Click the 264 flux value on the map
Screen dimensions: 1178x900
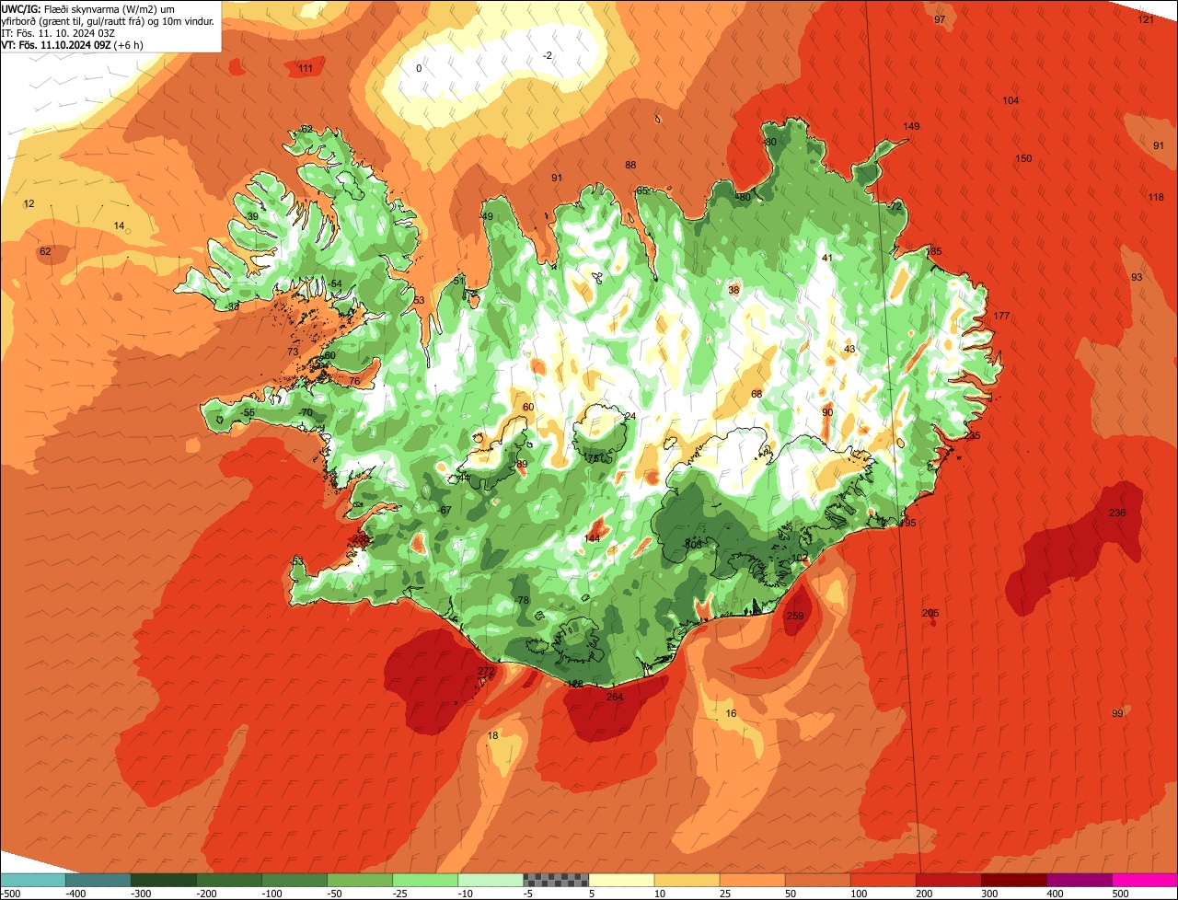[615, 697]
